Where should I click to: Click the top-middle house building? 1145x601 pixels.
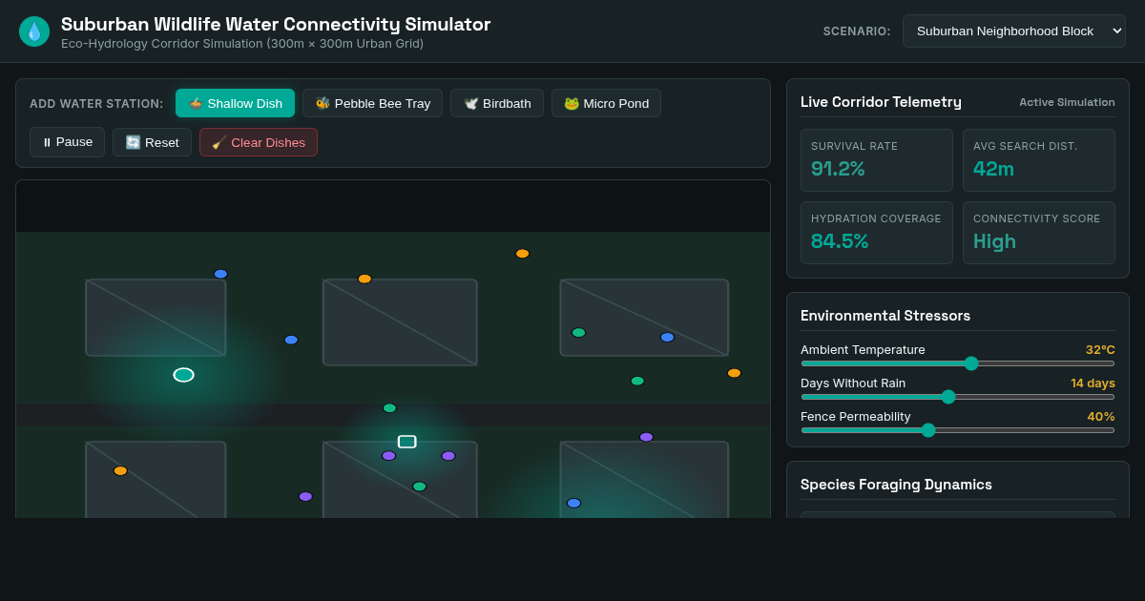coord(400,322)
